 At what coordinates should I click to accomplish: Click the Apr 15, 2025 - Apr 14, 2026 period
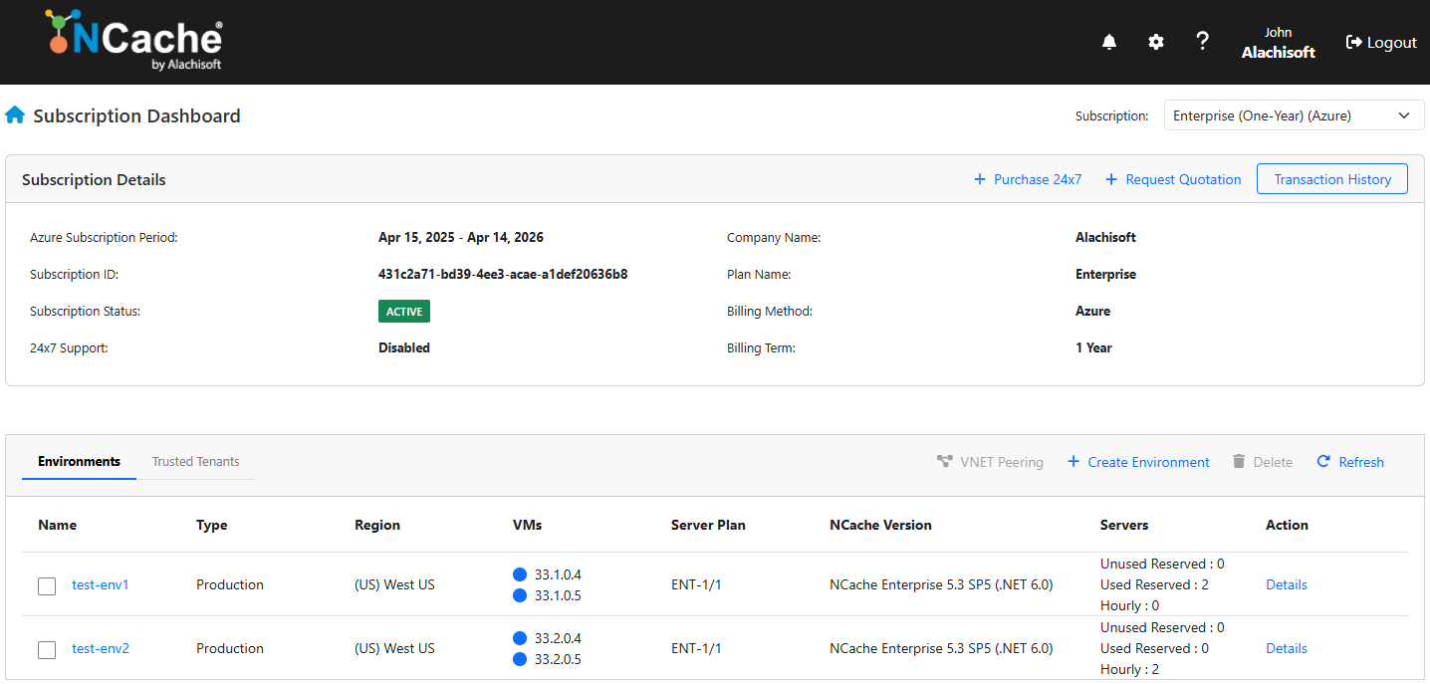461,237
